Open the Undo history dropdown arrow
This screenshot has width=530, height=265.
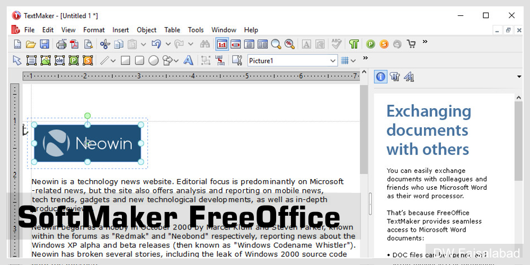point(169,44)
